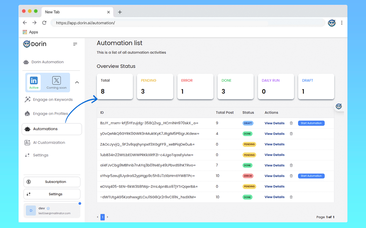Click the verified badge beside dev username
The image size is (366, 228).
[48, 208]
